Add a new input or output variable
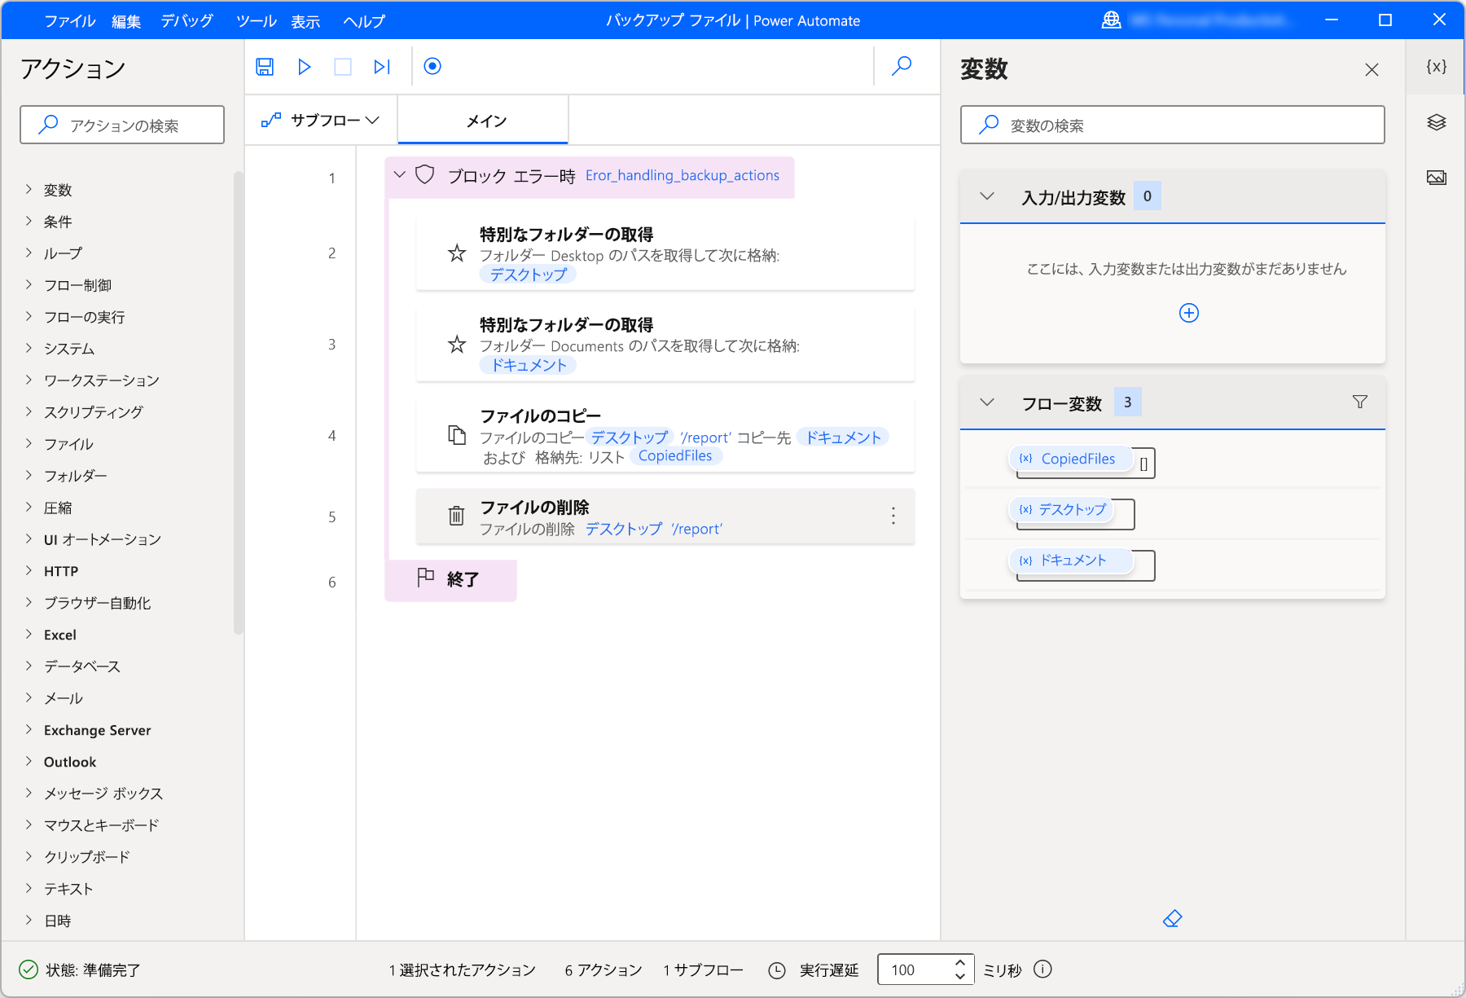The height and width of the screenshot is (998, 1466). (x=1189, y=313)
